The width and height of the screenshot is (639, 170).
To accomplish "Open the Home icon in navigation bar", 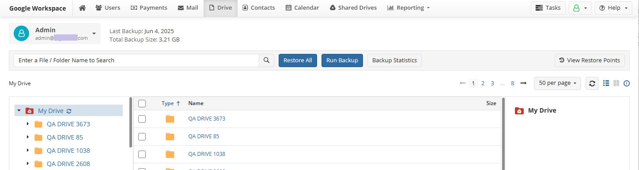I will 82,8.
